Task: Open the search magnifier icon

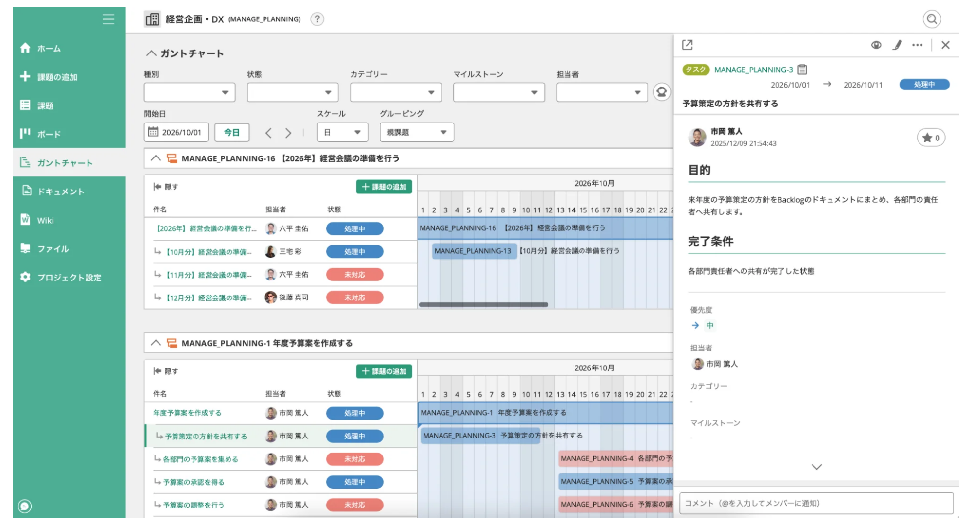Action: (x=932, y=19)
